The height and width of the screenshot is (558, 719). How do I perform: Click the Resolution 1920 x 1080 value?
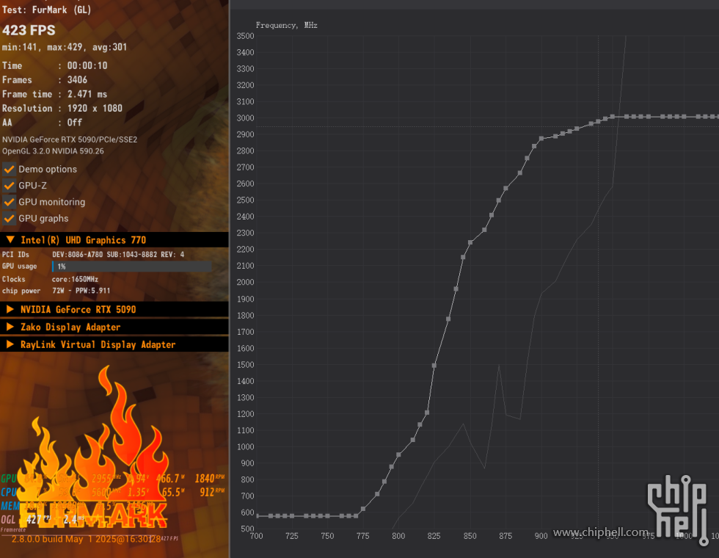(95, 109)
